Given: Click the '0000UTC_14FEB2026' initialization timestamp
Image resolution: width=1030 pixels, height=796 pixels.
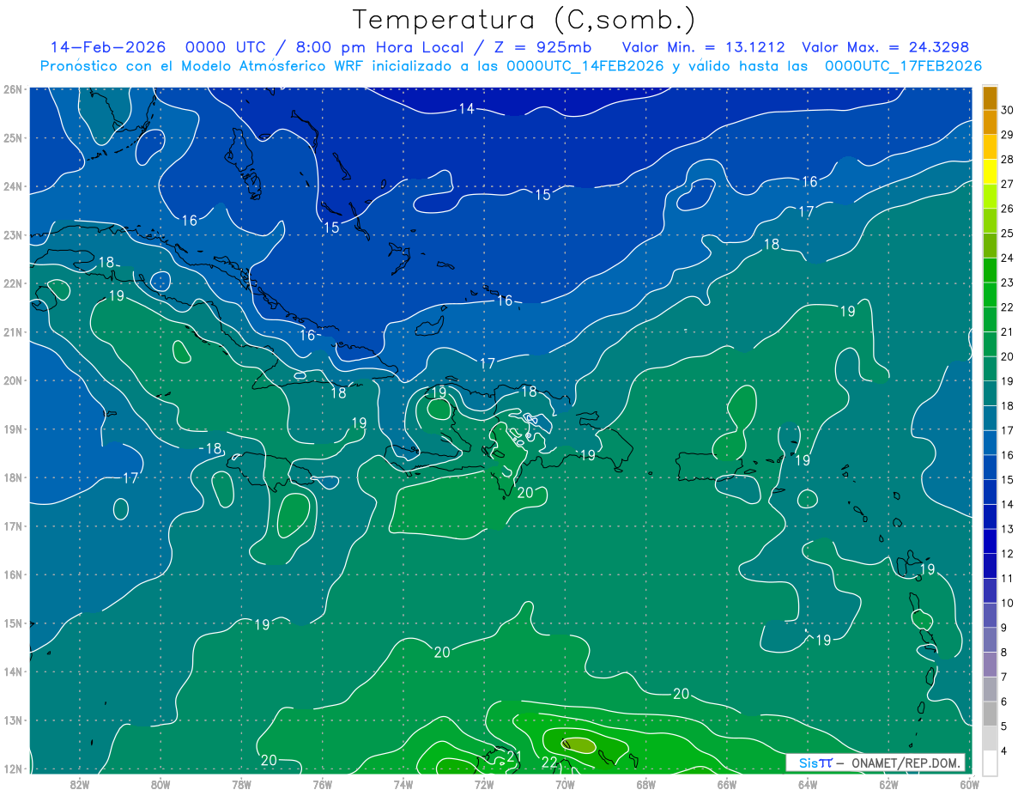Looking at the screenshot, I should pyautogui.click(x=585, y=66).
